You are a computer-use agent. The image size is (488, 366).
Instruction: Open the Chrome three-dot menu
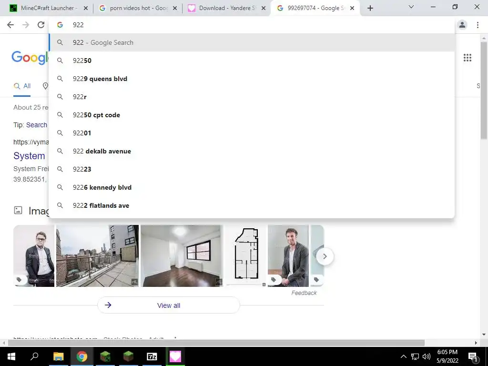click(x=478, y=25)
